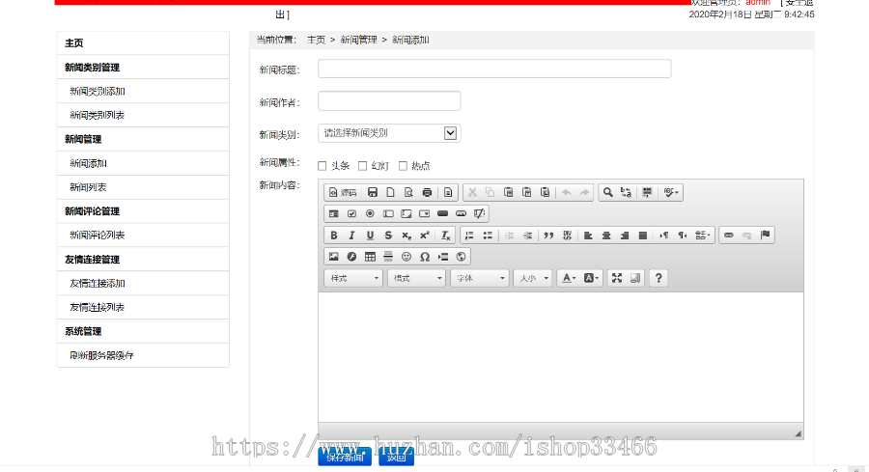869x472 pixels.
Task: Open the 字体 font dropdown
Action: (x=480, y=278)
